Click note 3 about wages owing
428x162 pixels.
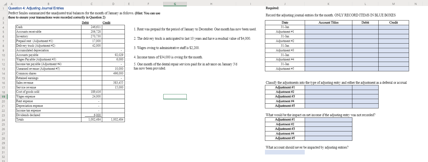click(166, 48)
